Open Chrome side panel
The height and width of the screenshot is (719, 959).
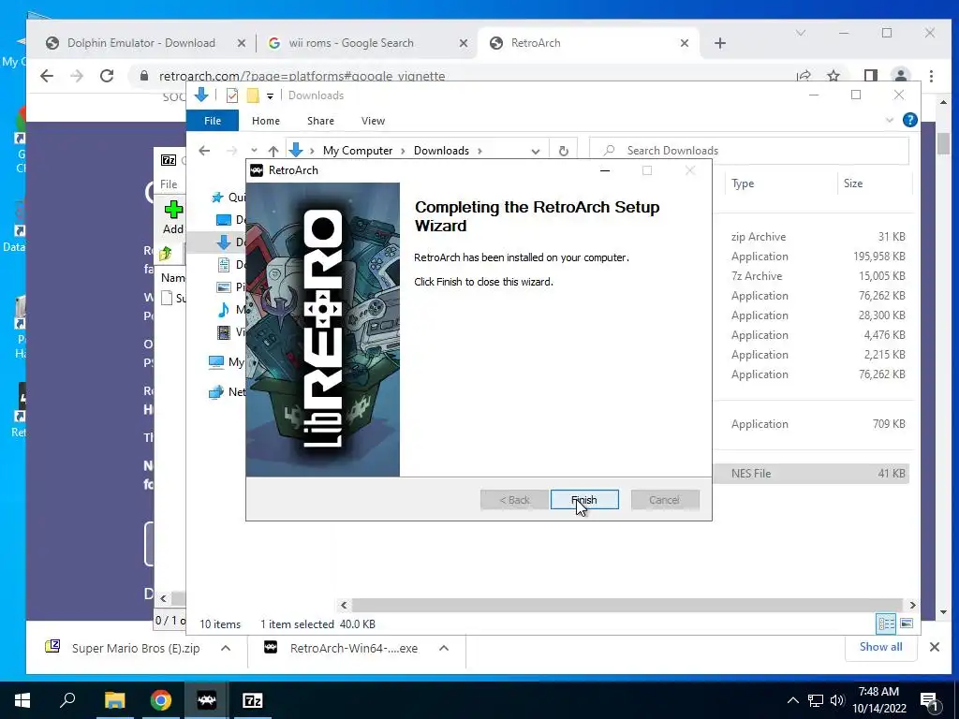coord(870,76)
